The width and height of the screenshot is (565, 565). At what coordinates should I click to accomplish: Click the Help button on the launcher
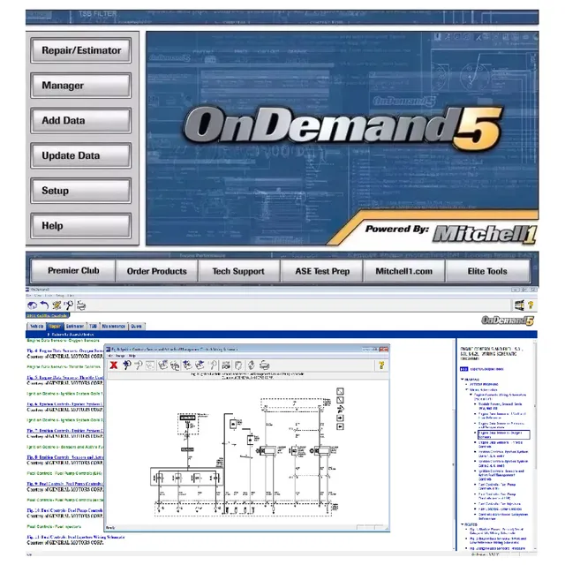80,226
